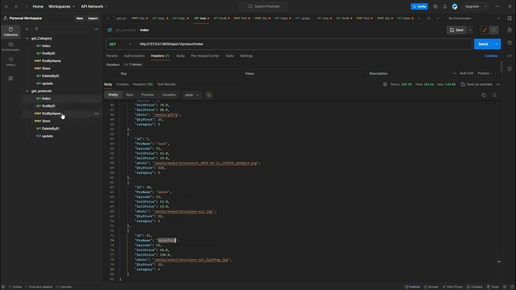Open Postbot in the status bar
Screen dimensions: 516x290
pos(412,287)
